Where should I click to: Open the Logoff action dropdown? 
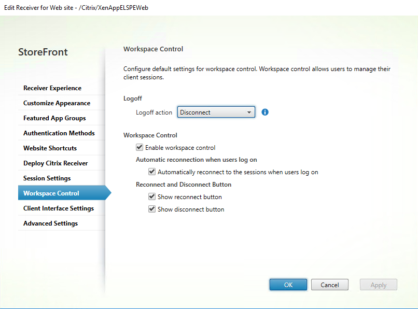click(x=249, y=112)
